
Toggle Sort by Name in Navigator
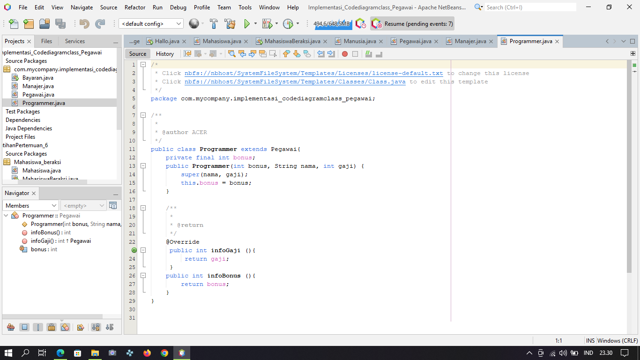coord(96,327)
